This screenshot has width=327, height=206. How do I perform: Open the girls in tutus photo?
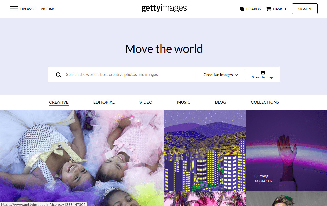pos(82,158)
